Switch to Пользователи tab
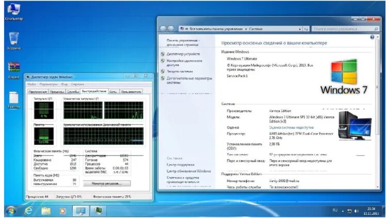Viewport: 389px width, 218px height. point(131,92)
